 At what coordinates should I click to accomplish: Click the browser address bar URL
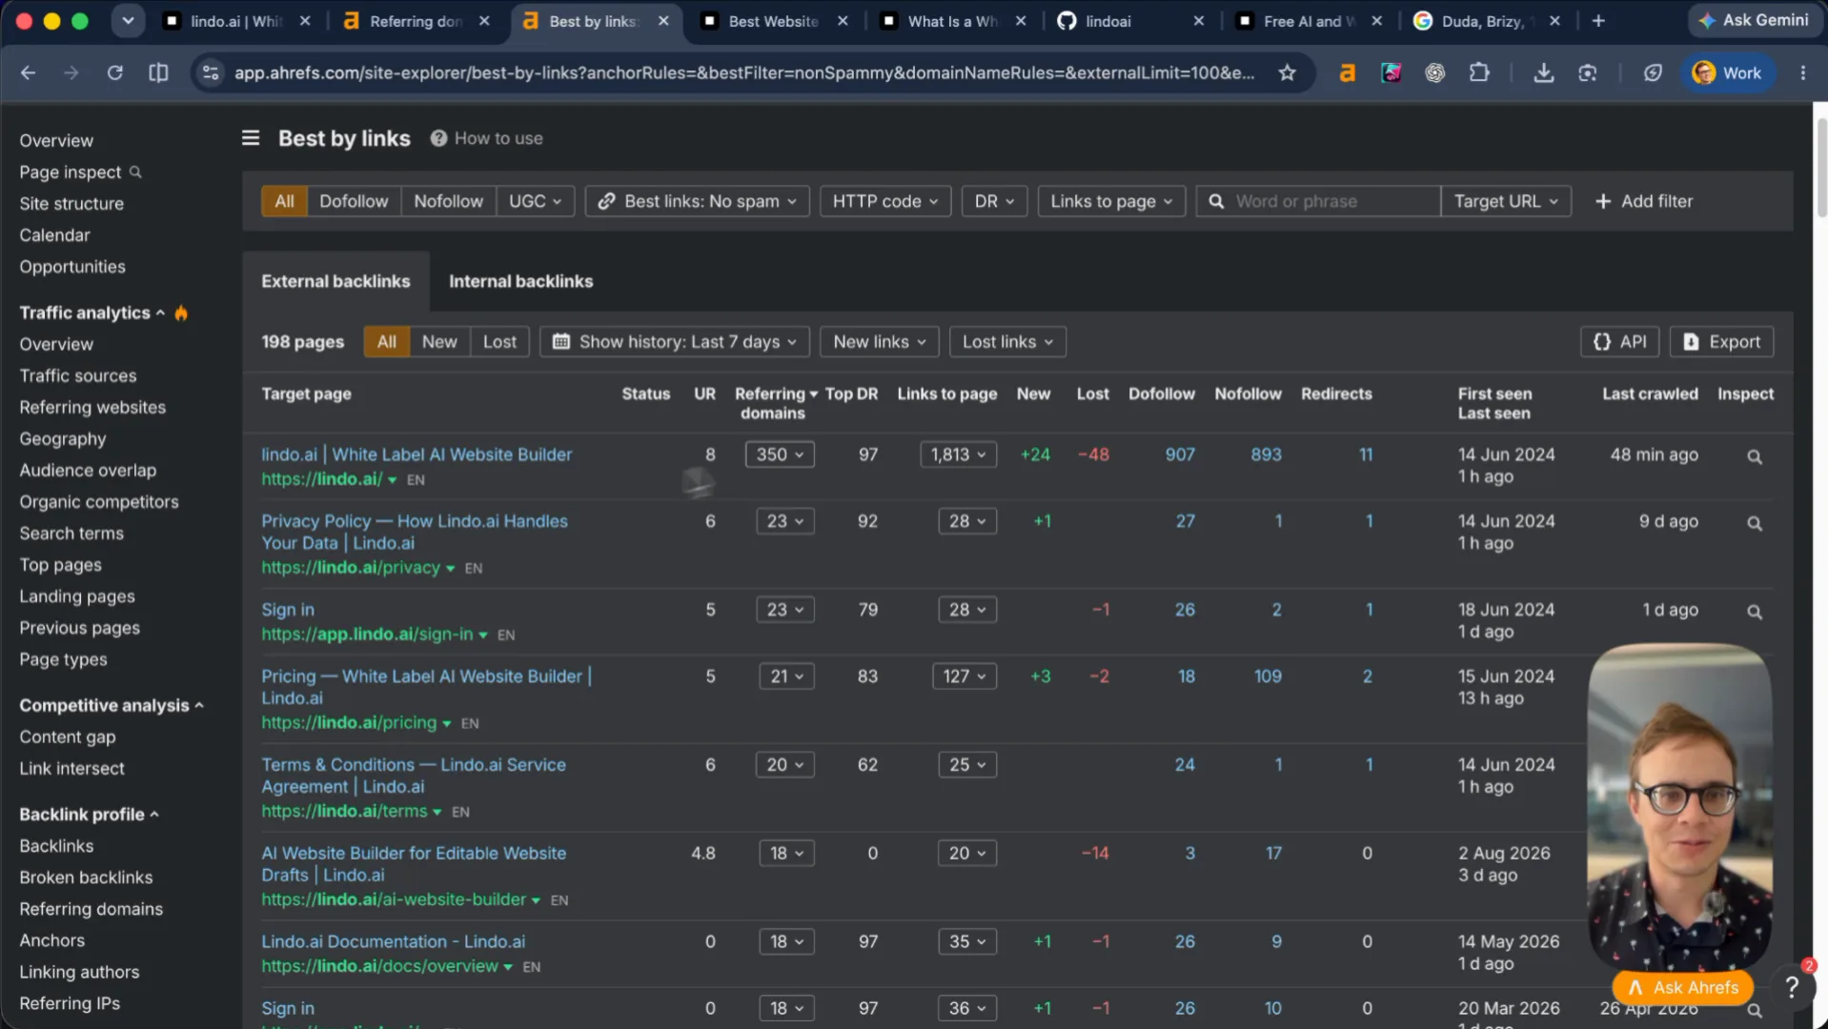tap(743, 72)
